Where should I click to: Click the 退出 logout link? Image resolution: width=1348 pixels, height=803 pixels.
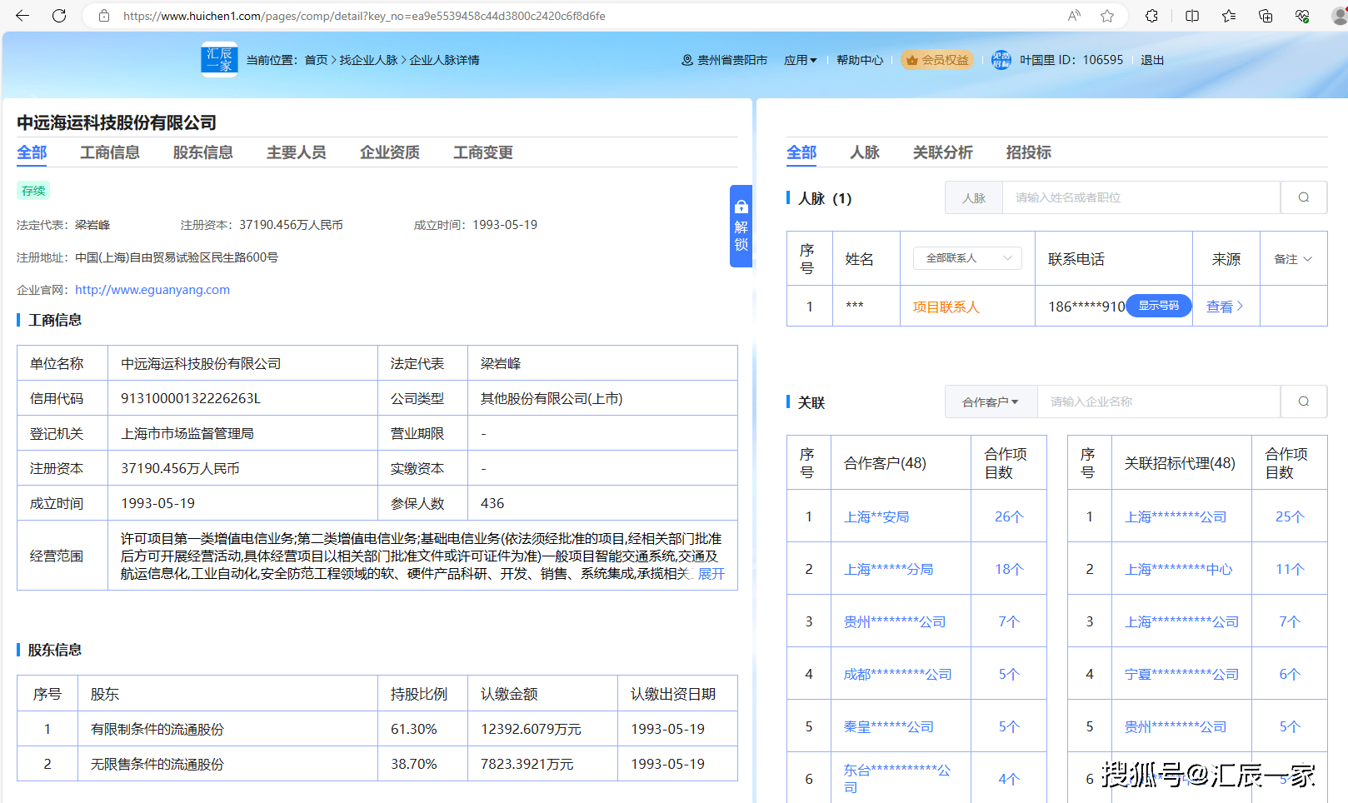coord(1152,60)
